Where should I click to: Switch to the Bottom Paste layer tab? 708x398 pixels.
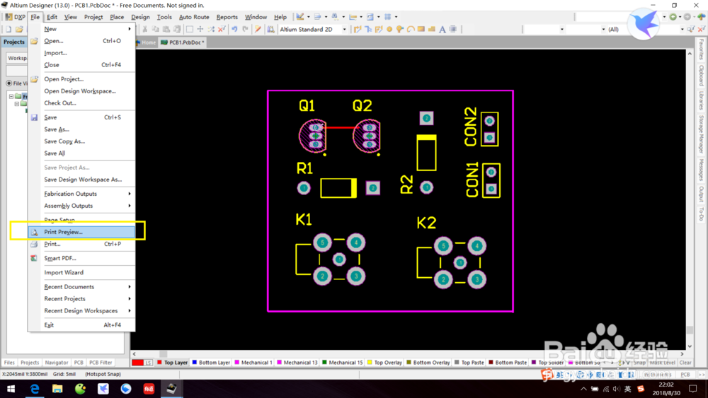click(x=508, y=363)
